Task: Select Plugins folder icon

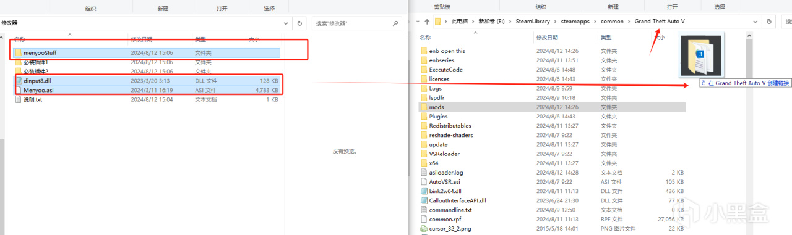Action: click(424, 117)
